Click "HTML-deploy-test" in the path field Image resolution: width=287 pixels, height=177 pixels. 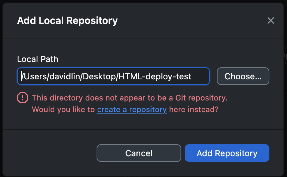pos(155,77)
